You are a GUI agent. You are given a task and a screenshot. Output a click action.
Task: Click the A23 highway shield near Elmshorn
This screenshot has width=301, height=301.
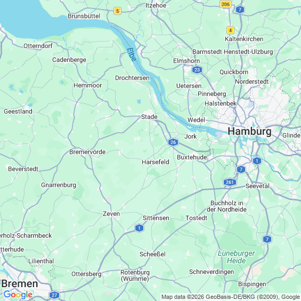pyautogui.click(x=197, y=70)
